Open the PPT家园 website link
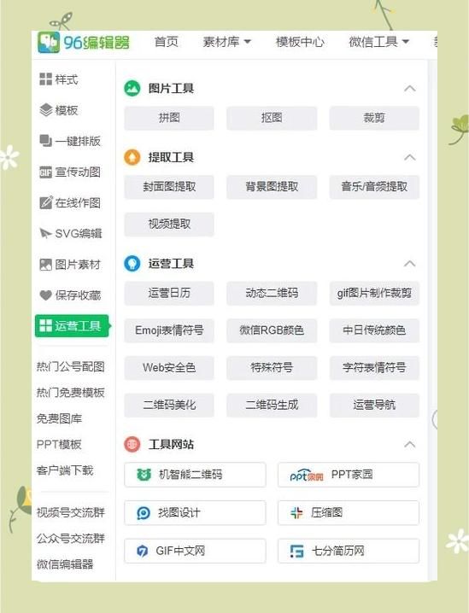 pos(349,475)
